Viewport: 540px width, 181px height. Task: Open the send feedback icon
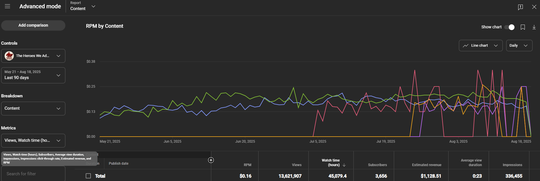click(521, 7)
